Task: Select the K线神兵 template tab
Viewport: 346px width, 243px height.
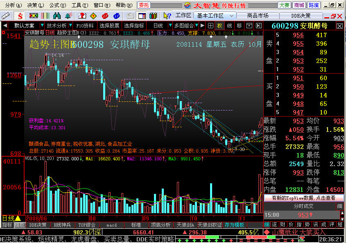Action: pyautogui.click(x=62, y=225)
